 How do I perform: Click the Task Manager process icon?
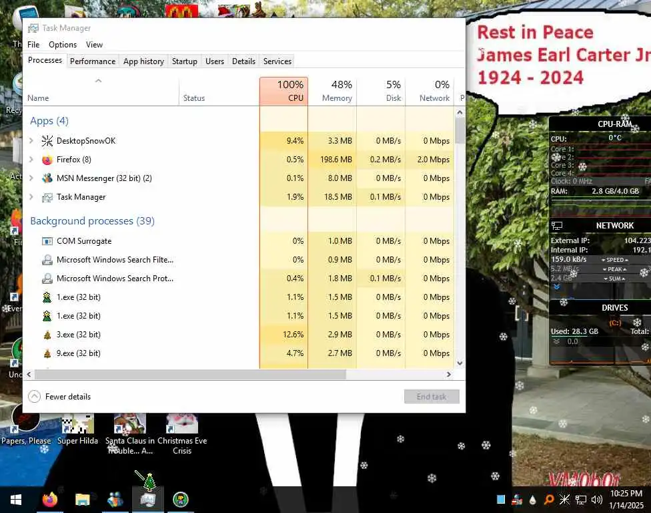point(47,197)
